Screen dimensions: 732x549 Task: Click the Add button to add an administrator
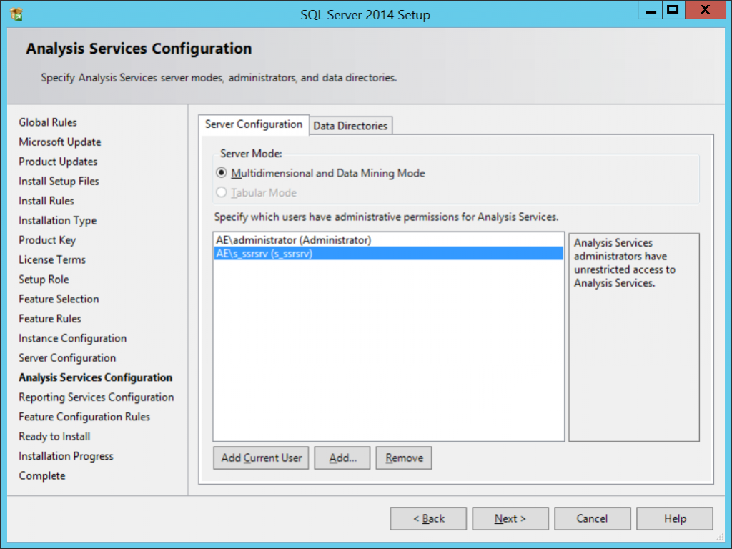tap(342, 457)
